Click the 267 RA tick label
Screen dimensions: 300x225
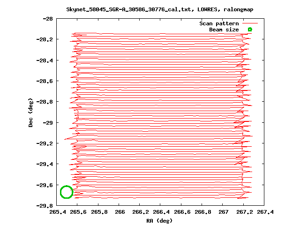tap(224, 212)
